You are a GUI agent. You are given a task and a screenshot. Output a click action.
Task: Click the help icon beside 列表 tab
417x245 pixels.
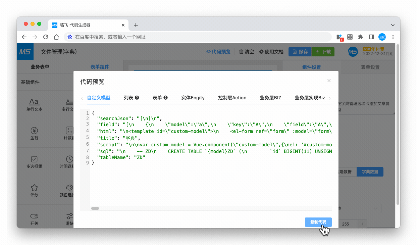(137, 98)
